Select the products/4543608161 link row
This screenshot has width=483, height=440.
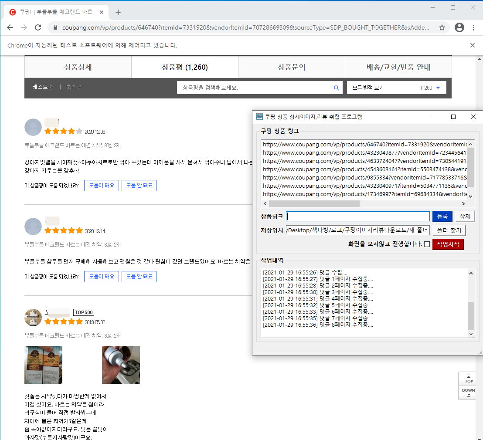[x=365, y=169]
